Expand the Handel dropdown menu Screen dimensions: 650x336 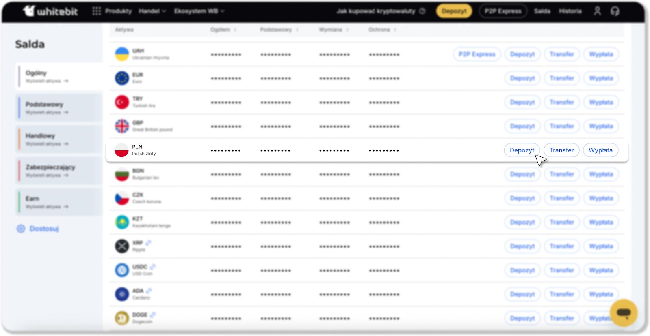point(152,11)
